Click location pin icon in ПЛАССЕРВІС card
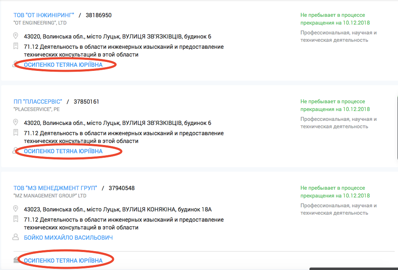Image resolution: width=398 pixels, height=270 pixels. coord(16,123)
